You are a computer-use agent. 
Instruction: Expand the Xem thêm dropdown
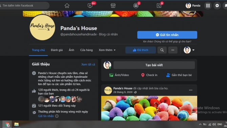pos(107,50)
